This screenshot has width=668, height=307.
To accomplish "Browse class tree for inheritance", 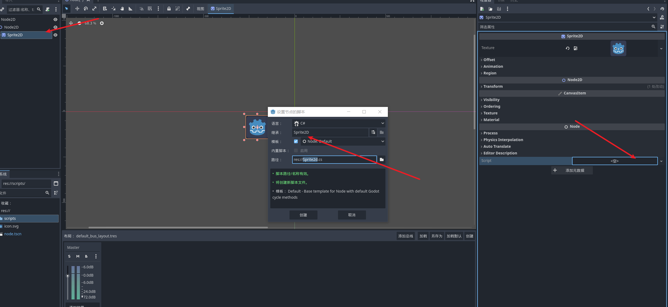I will [x=373, y=132].
